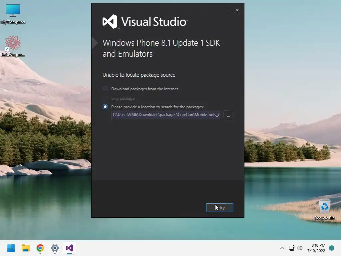
Task: Open notification badge showing 3
Action: pos(332,248)
